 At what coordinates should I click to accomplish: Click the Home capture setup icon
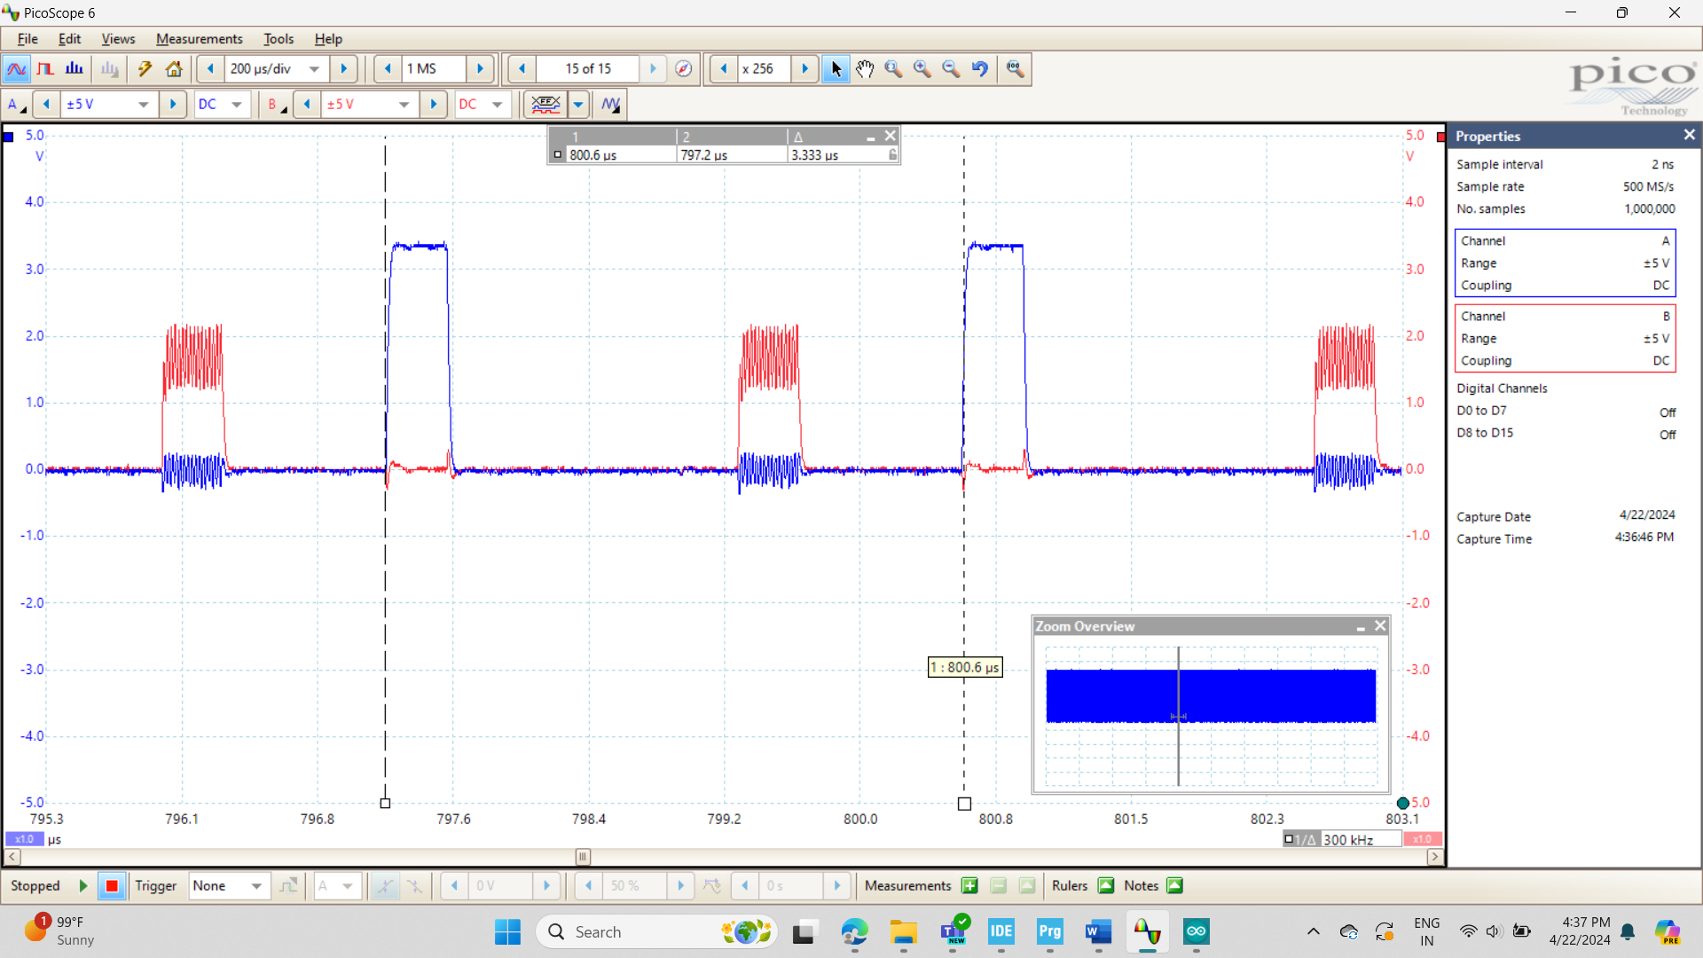point(174,68)
